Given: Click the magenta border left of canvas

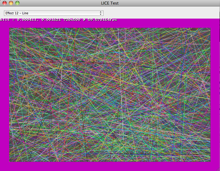Looking at the screenshot, I should (5, 95).
